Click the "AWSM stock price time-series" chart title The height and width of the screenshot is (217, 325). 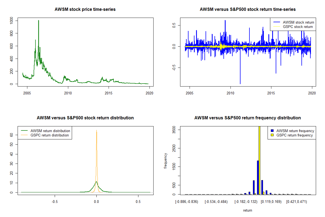point(85,9)
